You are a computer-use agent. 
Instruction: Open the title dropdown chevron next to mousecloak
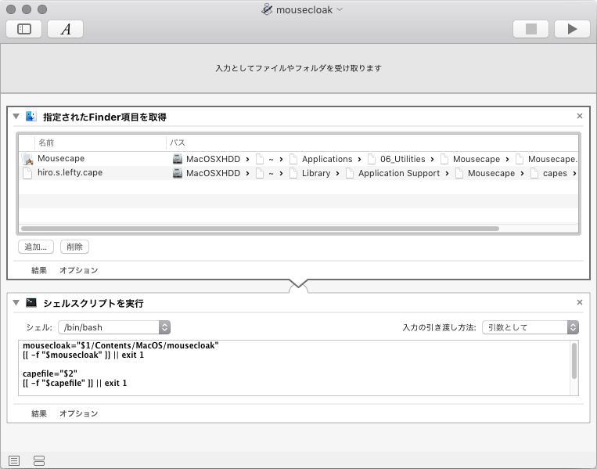(x=340, y=9)
